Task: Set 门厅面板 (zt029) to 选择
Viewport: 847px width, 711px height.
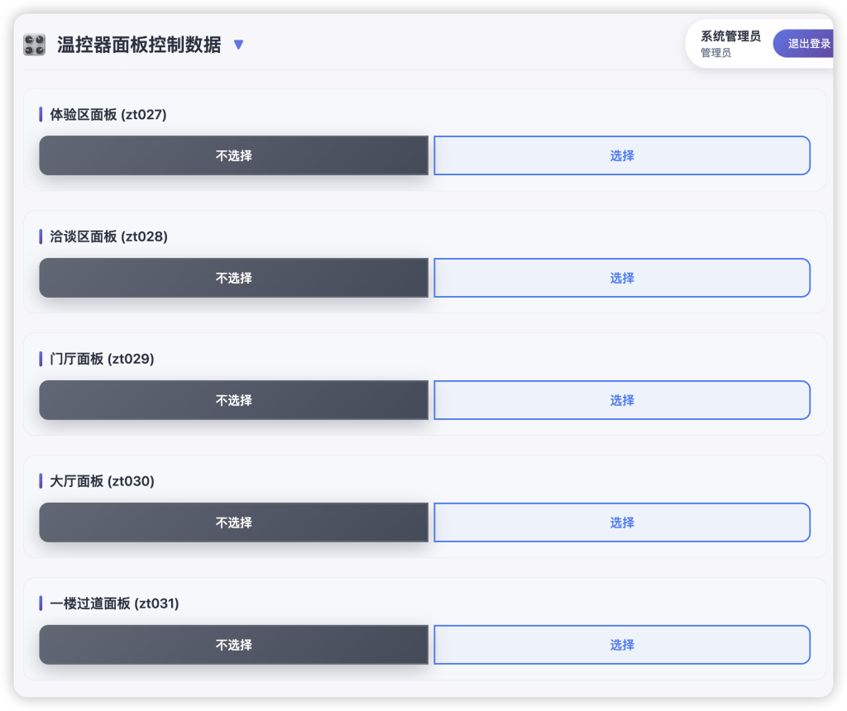Action: point(622,400)
